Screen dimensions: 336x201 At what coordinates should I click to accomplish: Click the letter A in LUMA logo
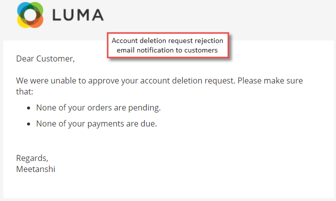[x=98, y=15]
